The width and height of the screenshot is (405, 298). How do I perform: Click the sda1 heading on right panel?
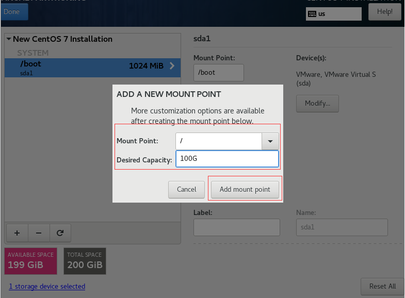coord(202,39)
